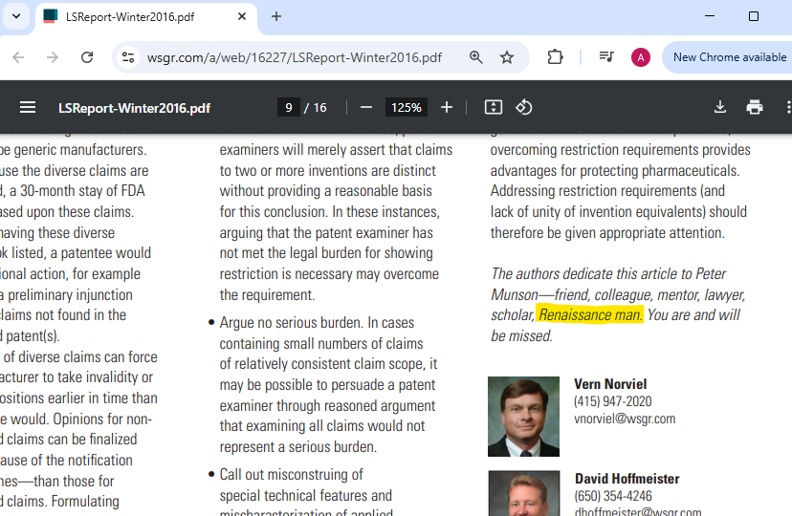The image size is (792, 516).
Task: Click the address bar URL field
Action: [x=295, y=57]
